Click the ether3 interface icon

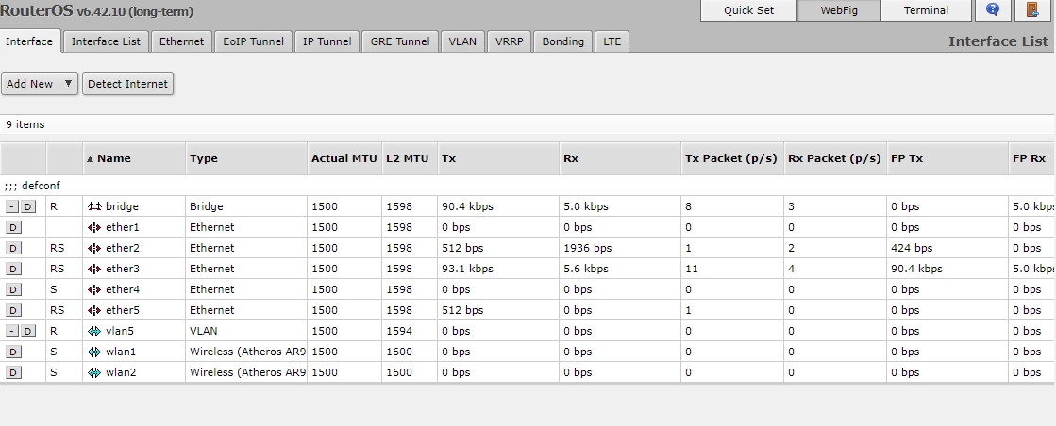pyautogui.click(x=94, y=270)
